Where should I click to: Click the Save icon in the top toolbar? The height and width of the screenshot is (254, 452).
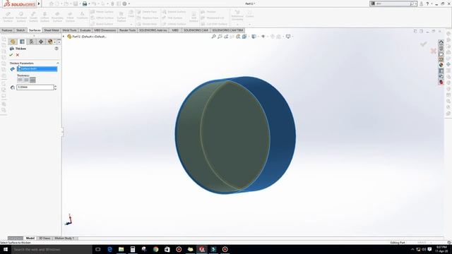[x=76, y=4]
